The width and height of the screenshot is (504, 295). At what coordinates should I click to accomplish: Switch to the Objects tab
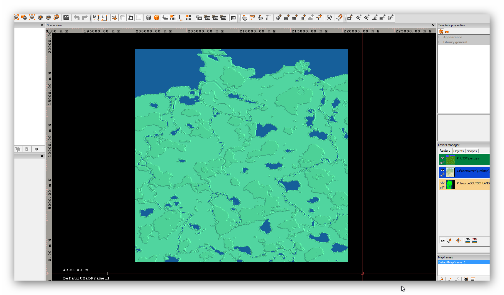[458, 151]
